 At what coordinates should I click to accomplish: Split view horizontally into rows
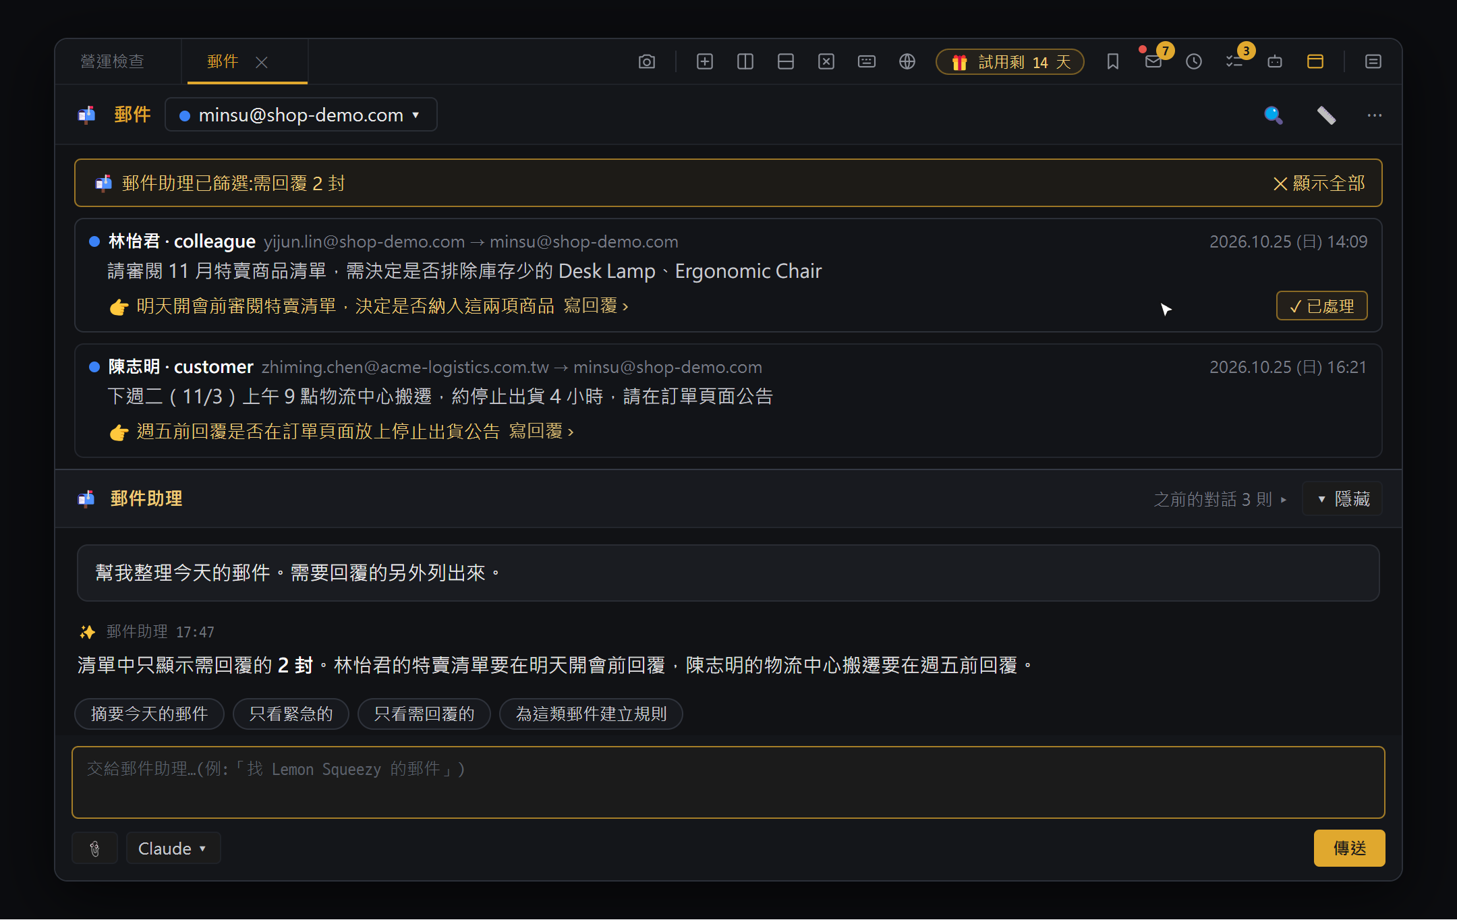785,62
